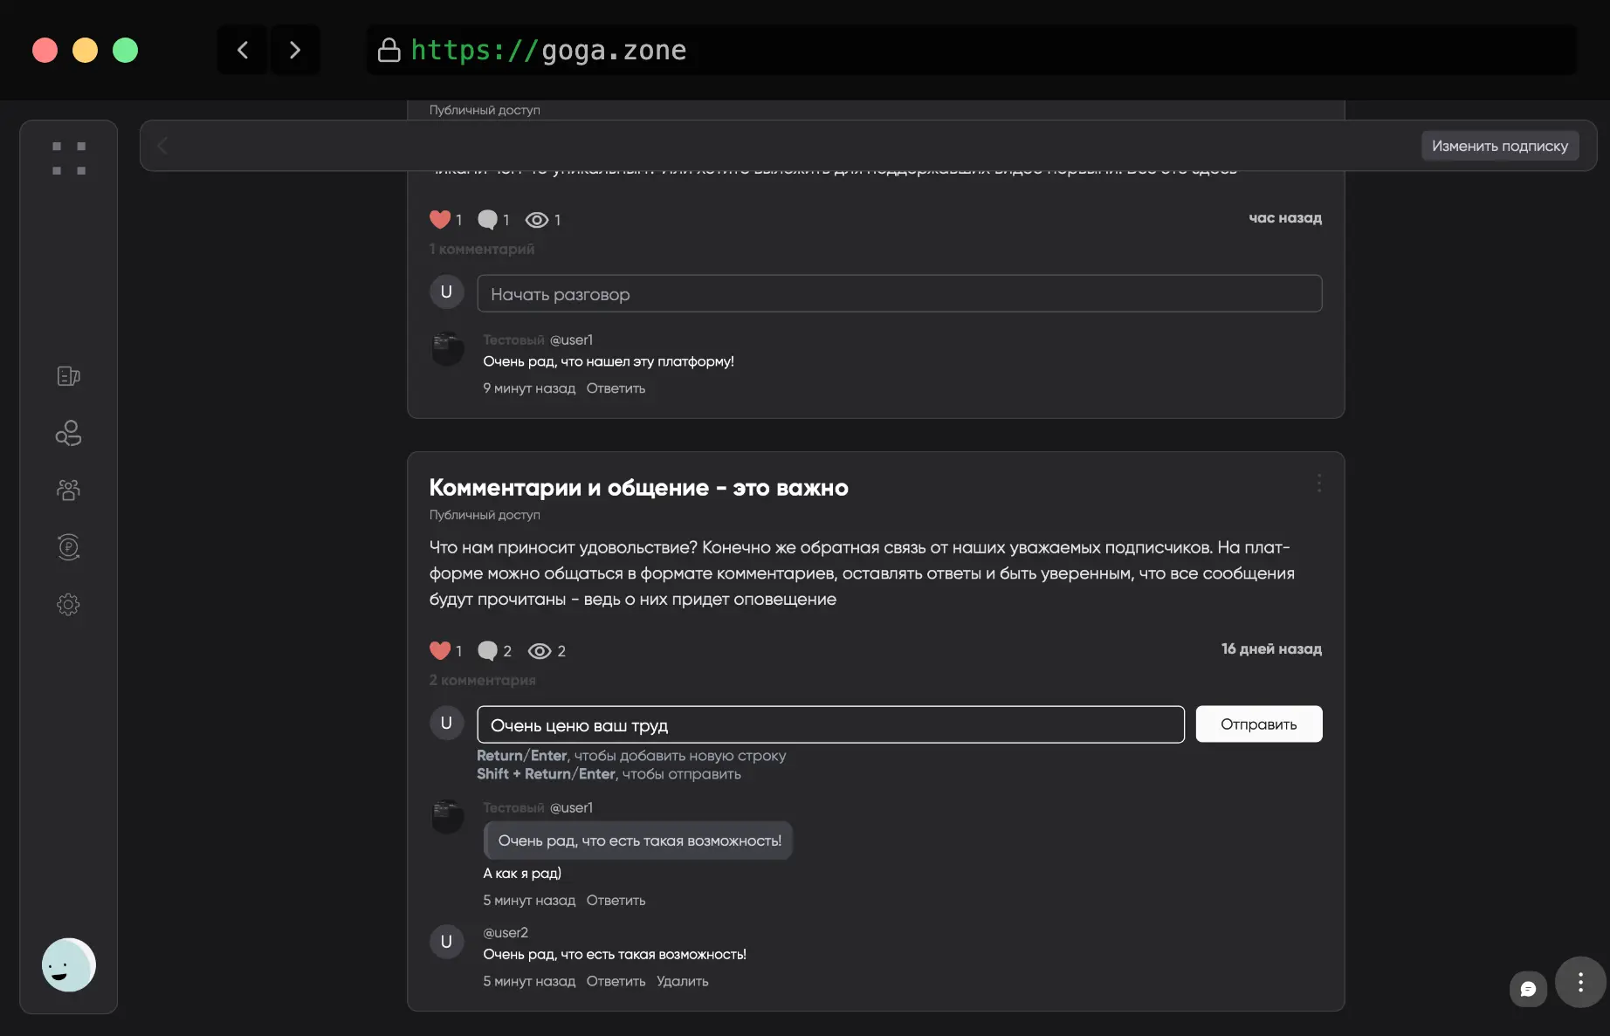The image size is (1610, 1036).
Task: Click "Удалить" under the @user2 comment
Action: tap(682, 981)
